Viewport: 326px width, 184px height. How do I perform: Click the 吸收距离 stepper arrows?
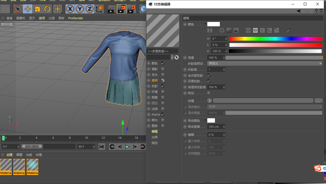point(224,127)
